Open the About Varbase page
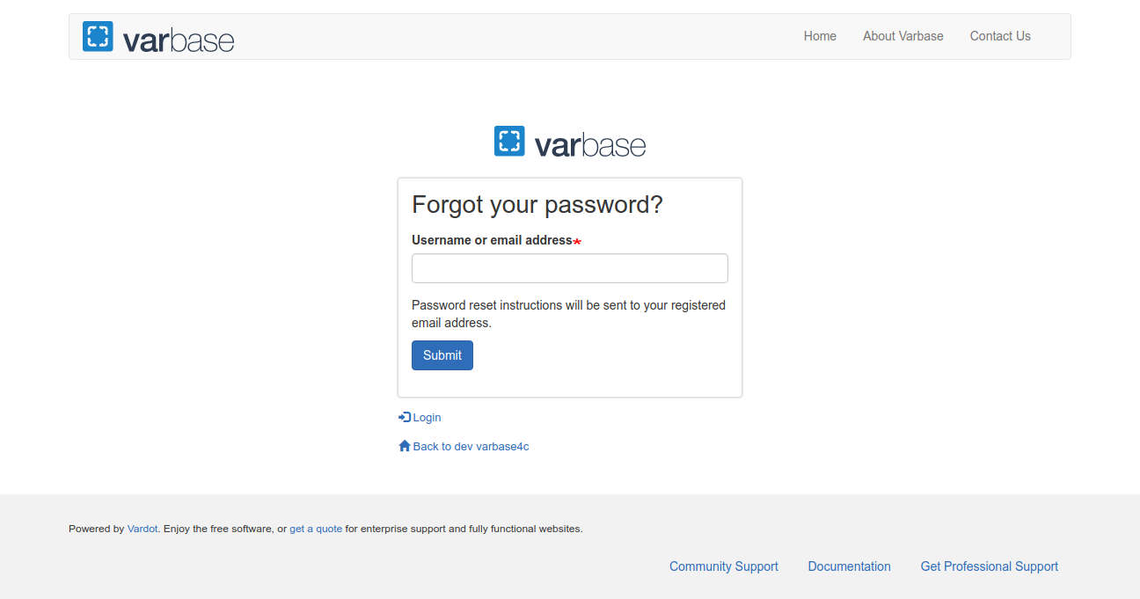This screenshot has width=1140, height=599. pos(902,36)
